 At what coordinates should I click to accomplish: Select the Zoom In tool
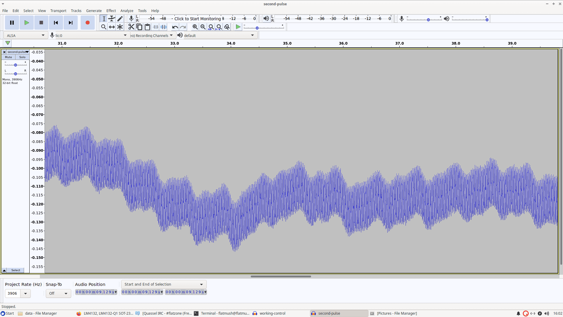tap(195, 27)
